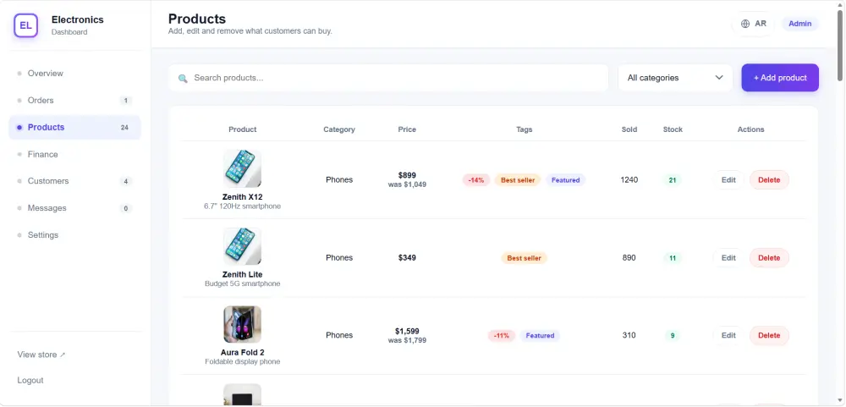Click the Customers count badge 4
Screen dimensions: 846x407
pyautogui.click(x=125, y=181)
